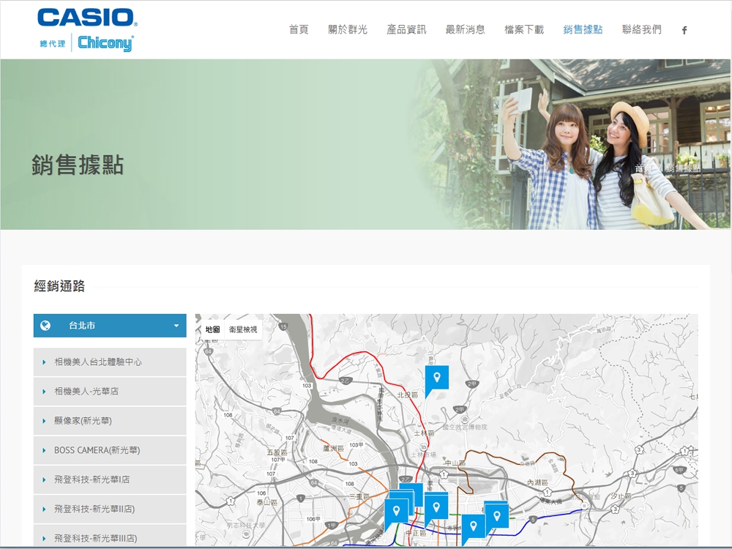Click the 內湖區 label on the map
Screen dimensions: 732x549
point(537,482)
